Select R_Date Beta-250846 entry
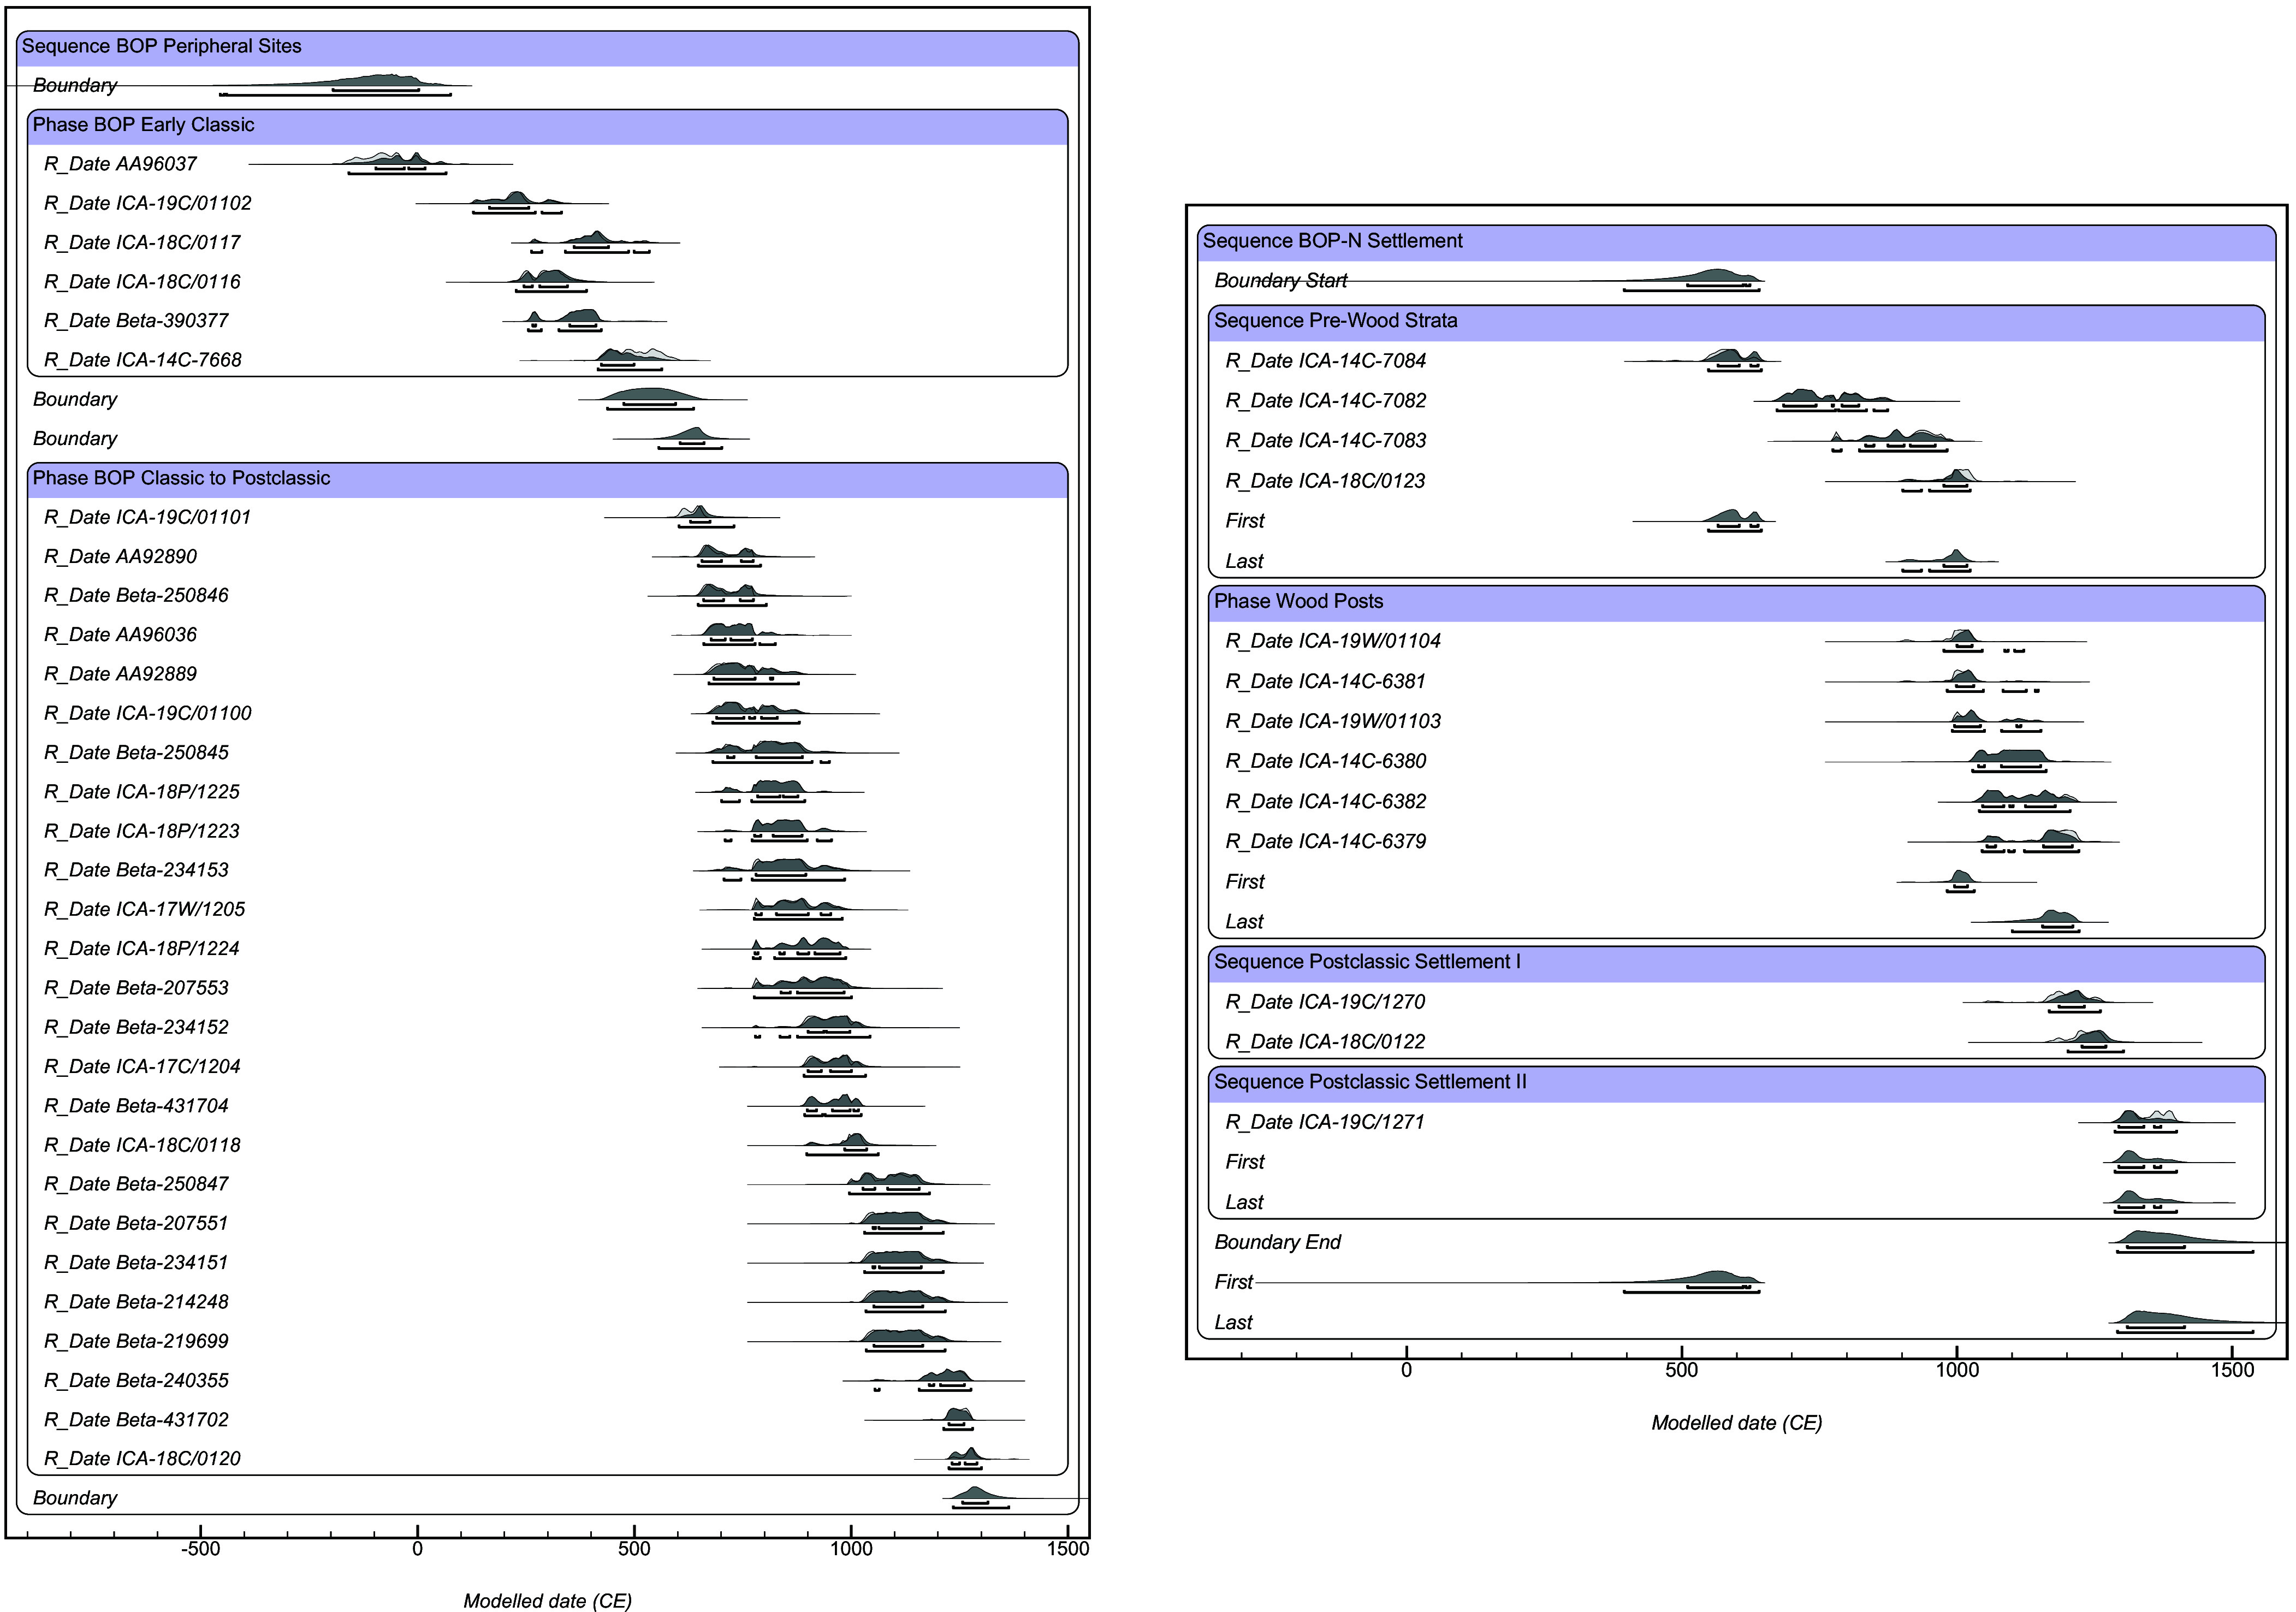The width and height of the screenshot is (2296, 1612). 136,596
